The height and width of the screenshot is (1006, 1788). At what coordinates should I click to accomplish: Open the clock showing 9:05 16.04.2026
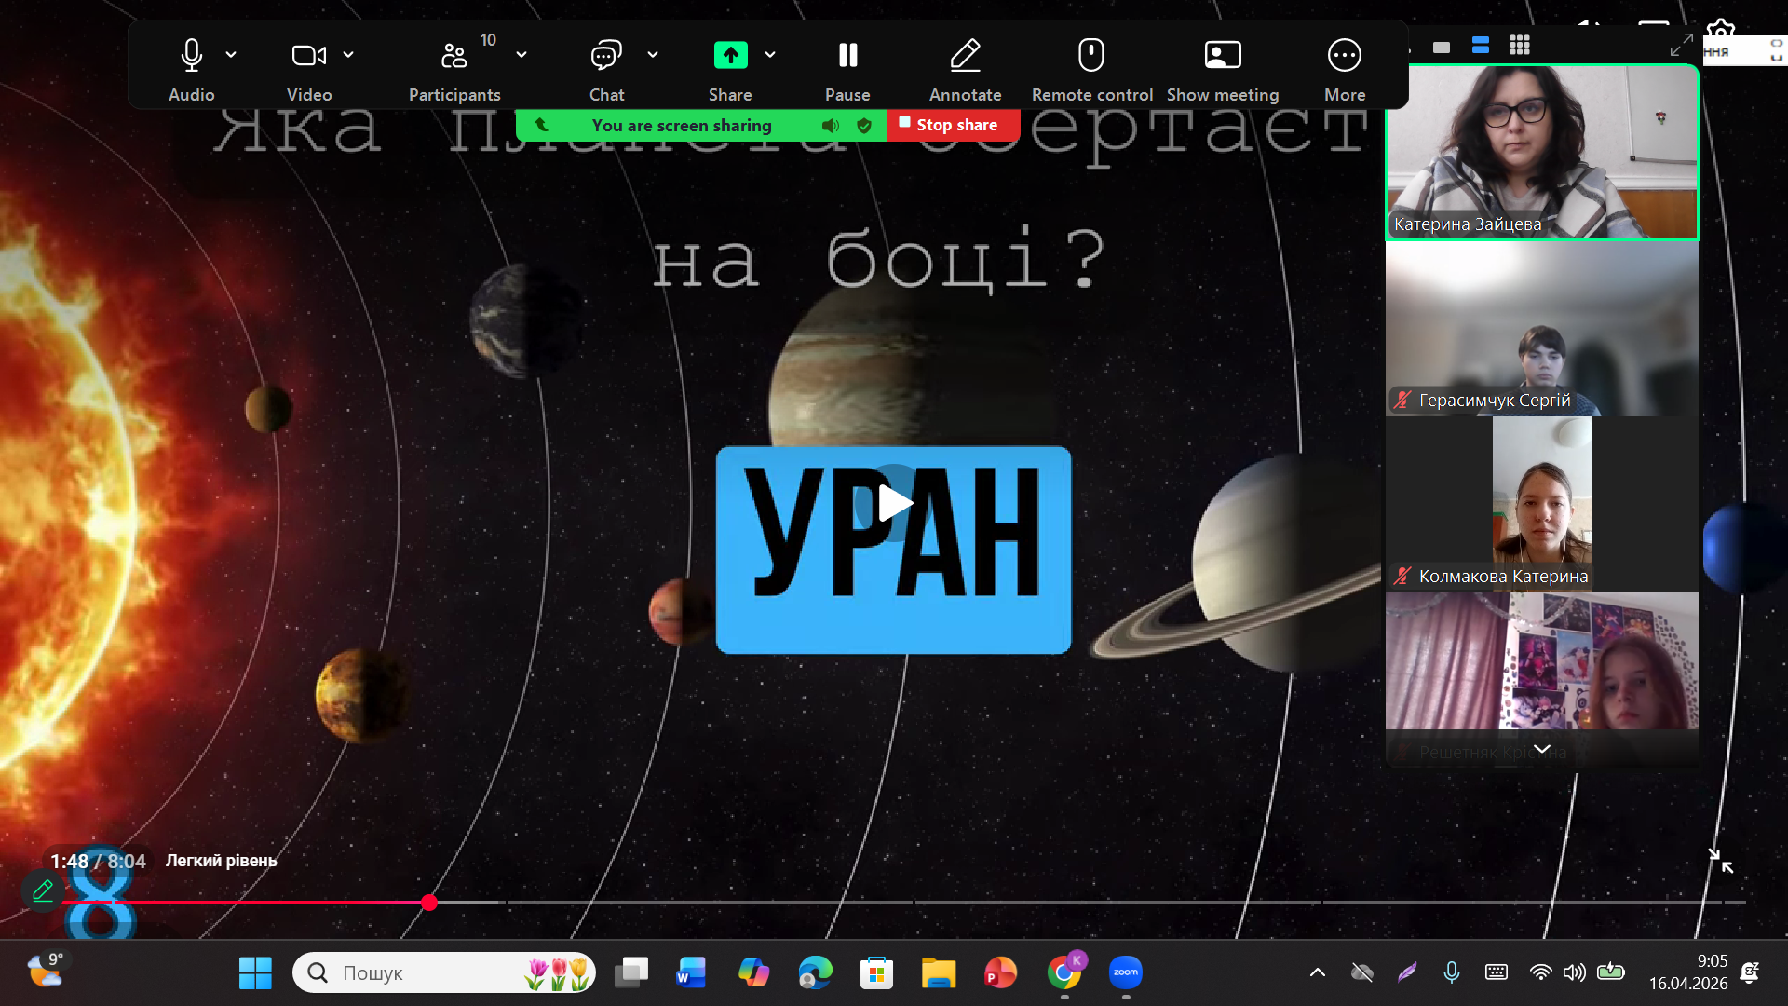pyautogui.click(x=1688, y=973)
